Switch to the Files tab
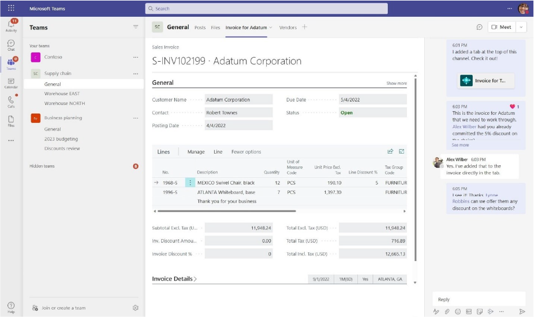 (x=215, y=28)
